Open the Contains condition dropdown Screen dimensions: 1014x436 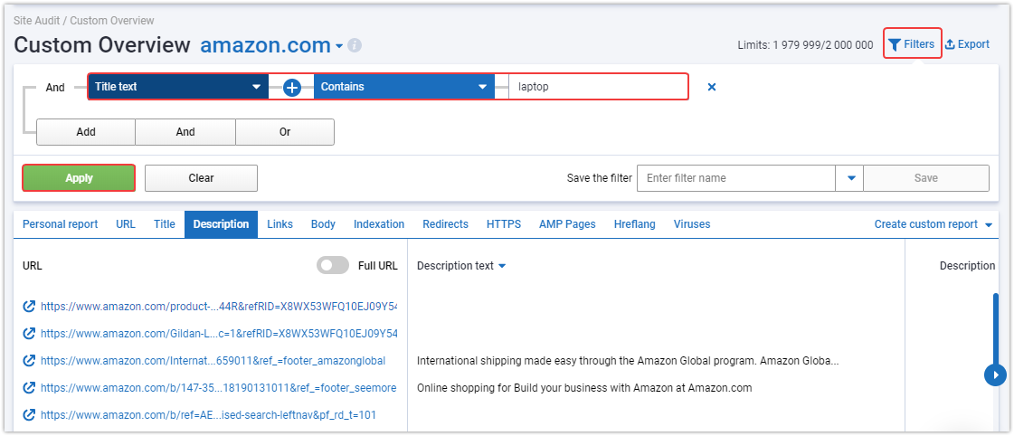(404, 87)
